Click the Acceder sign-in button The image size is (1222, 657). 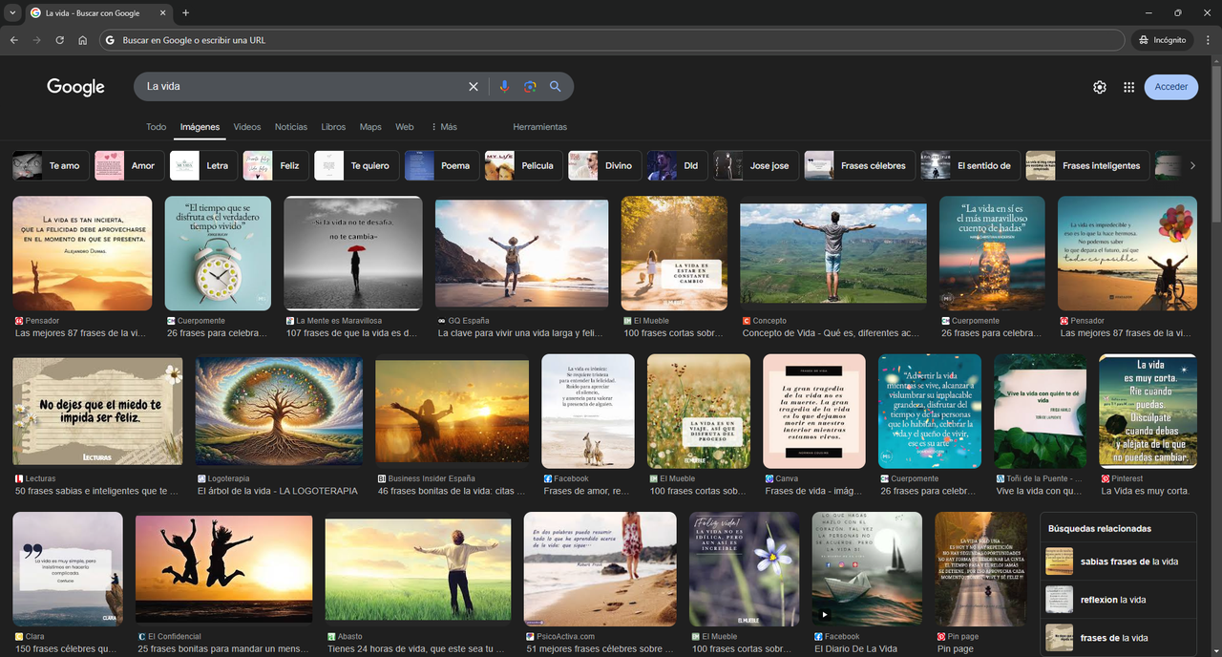point(1171,87)
